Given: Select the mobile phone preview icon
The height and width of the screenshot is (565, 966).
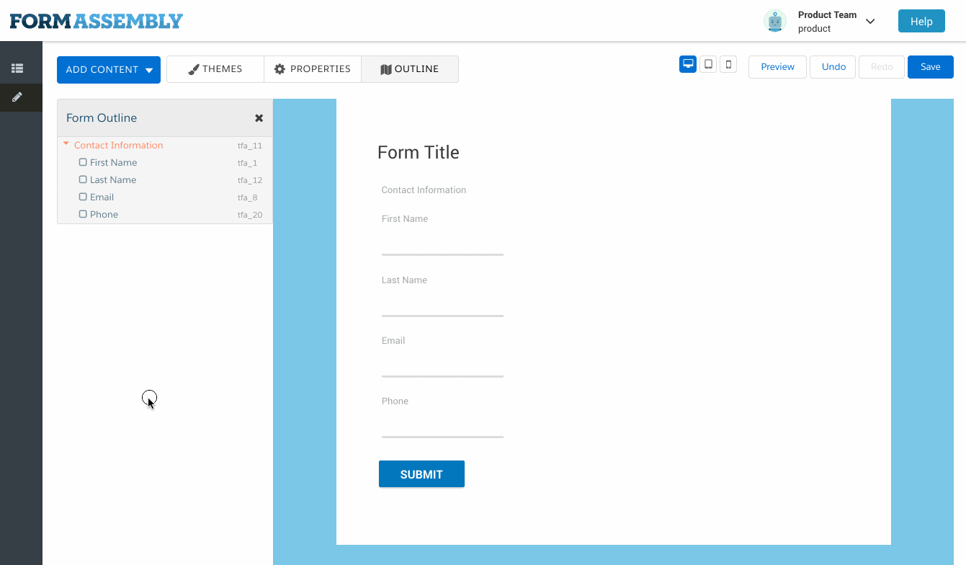Looking at the screenshot, I should click(728, 63).
